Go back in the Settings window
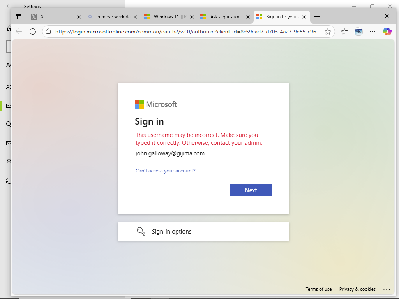Image resolution: width=399 pixels, height=299 pixels. click(x=9, y=6)
